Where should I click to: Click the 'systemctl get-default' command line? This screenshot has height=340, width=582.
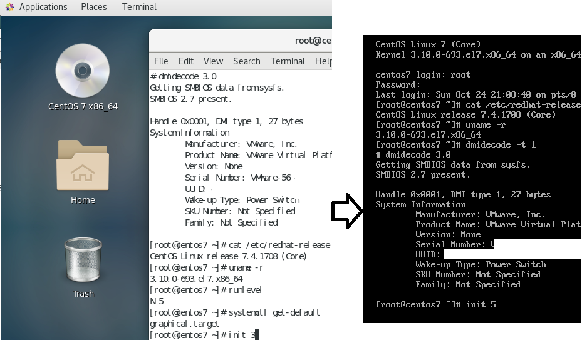point(235,312)
